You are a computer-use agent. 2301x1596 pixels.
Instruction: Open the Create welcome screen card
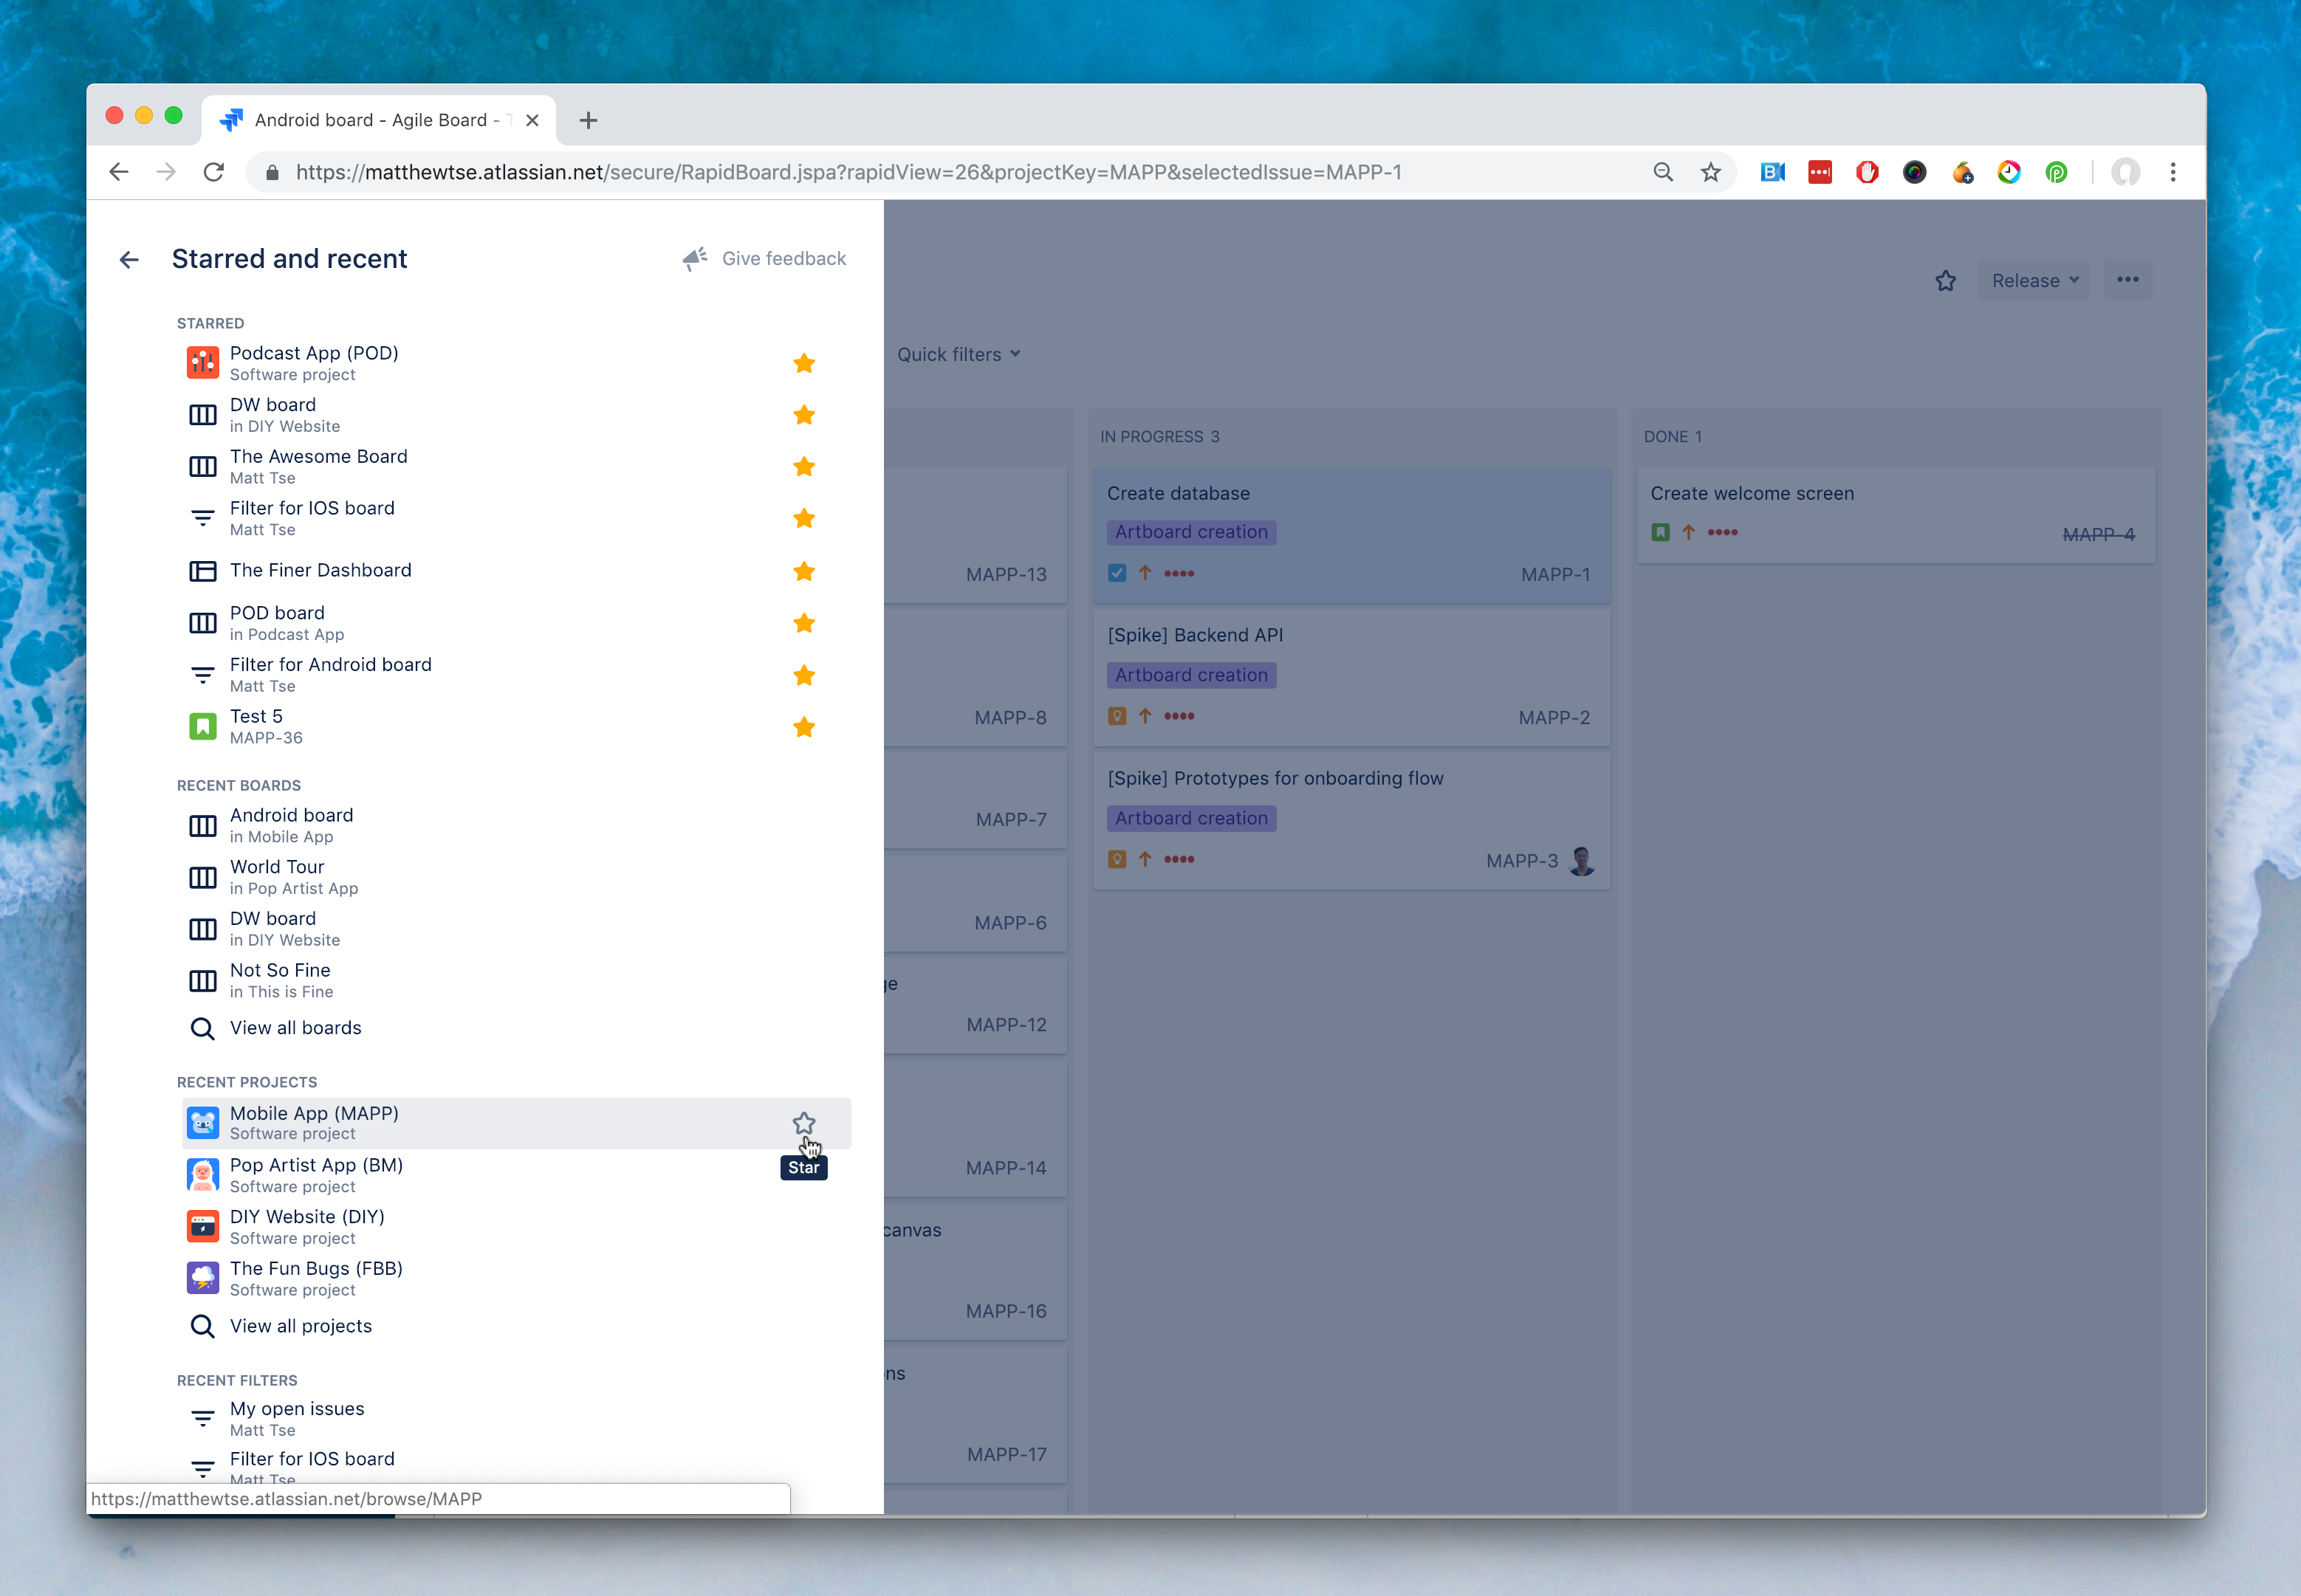pos(1896,514)
